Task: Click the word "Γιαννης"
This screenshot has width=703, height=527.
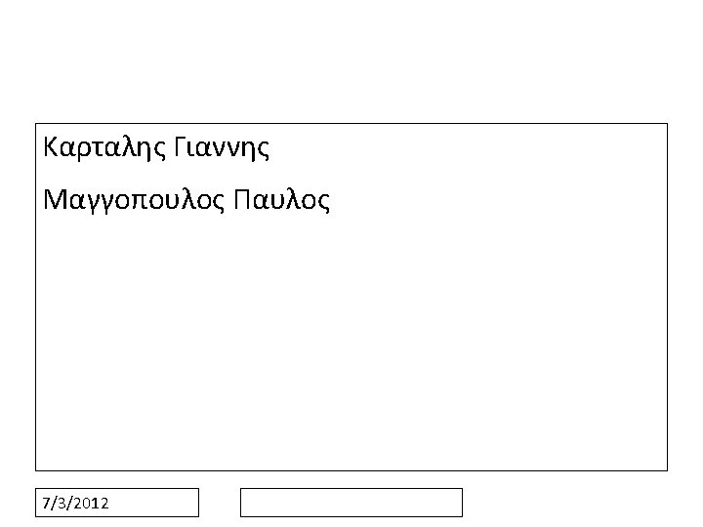Action: point(222,147)
